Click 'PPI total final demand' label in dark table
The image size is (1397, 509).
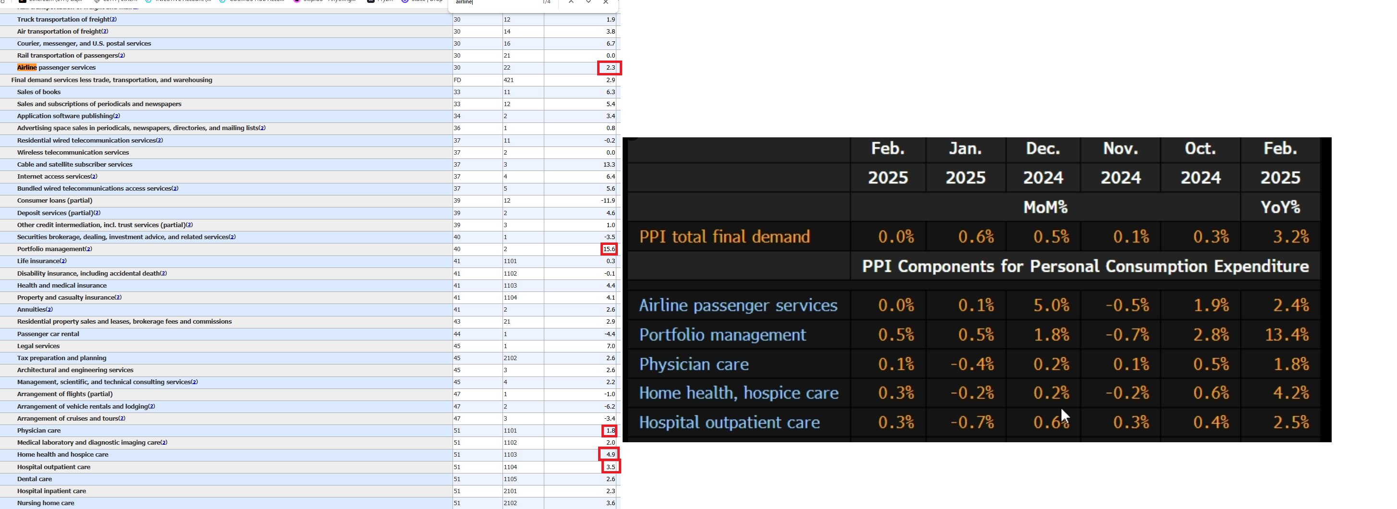(724, 237)
